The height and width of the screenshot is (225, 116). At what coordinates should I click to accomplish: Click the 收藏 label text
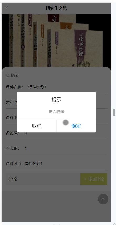coord(14,76)
